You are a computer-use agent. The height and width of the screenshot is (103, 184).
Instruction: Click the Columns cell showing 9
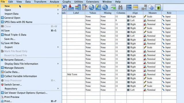tap(121, 20)
